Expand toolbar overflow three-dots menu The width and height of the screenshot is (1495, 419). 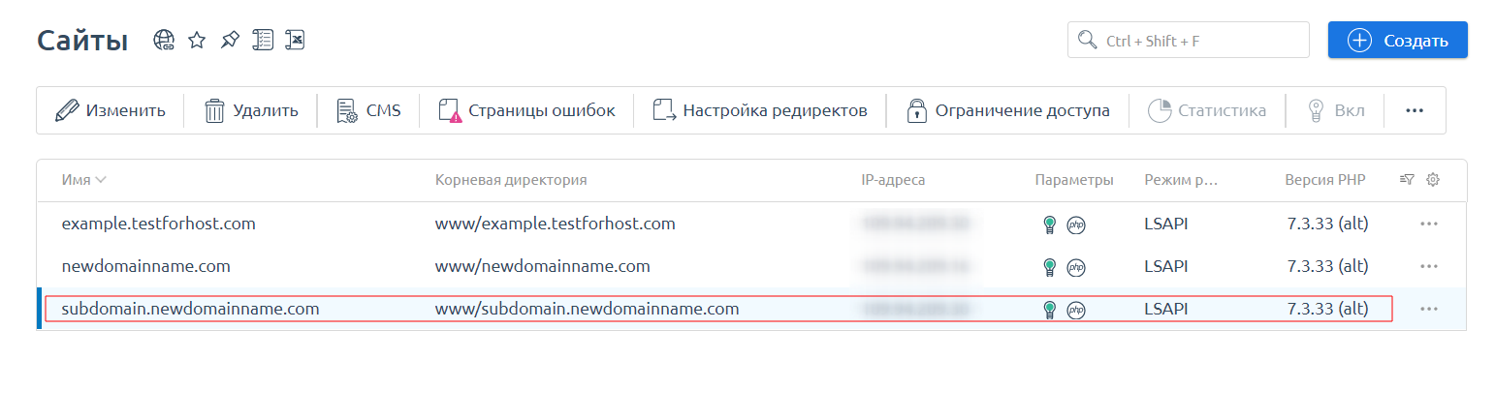pos(1415,110)
